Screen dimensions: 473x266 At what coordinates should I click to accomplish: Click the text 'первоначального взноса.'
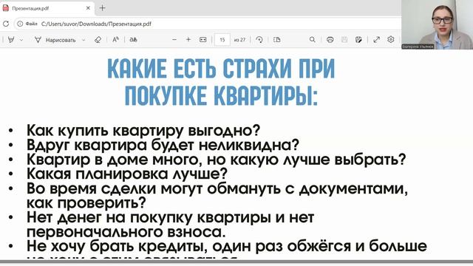tap(126, 232)
